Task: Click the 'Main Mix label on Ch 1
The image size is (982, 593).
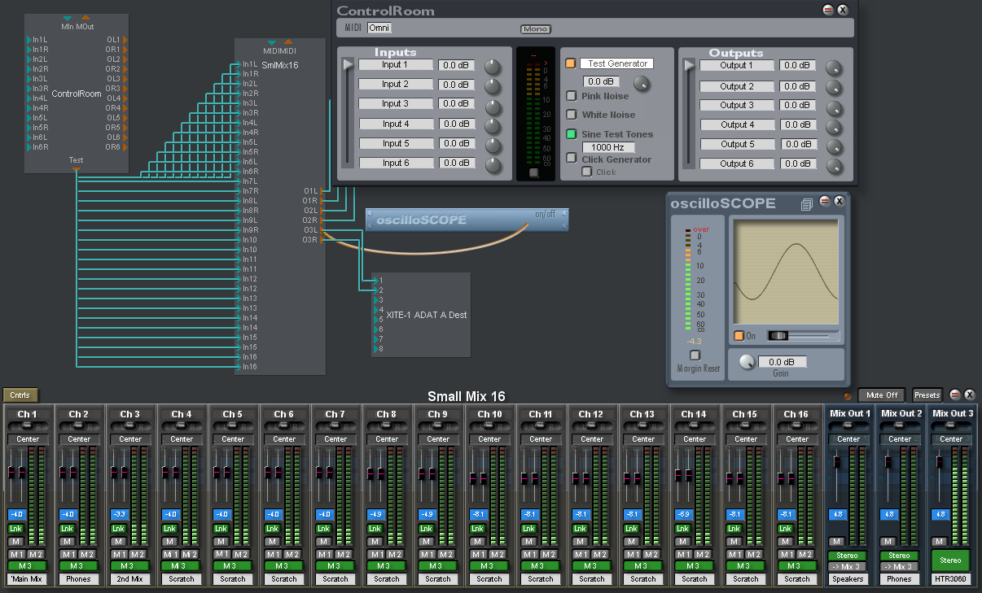Action: pos(28,579)
